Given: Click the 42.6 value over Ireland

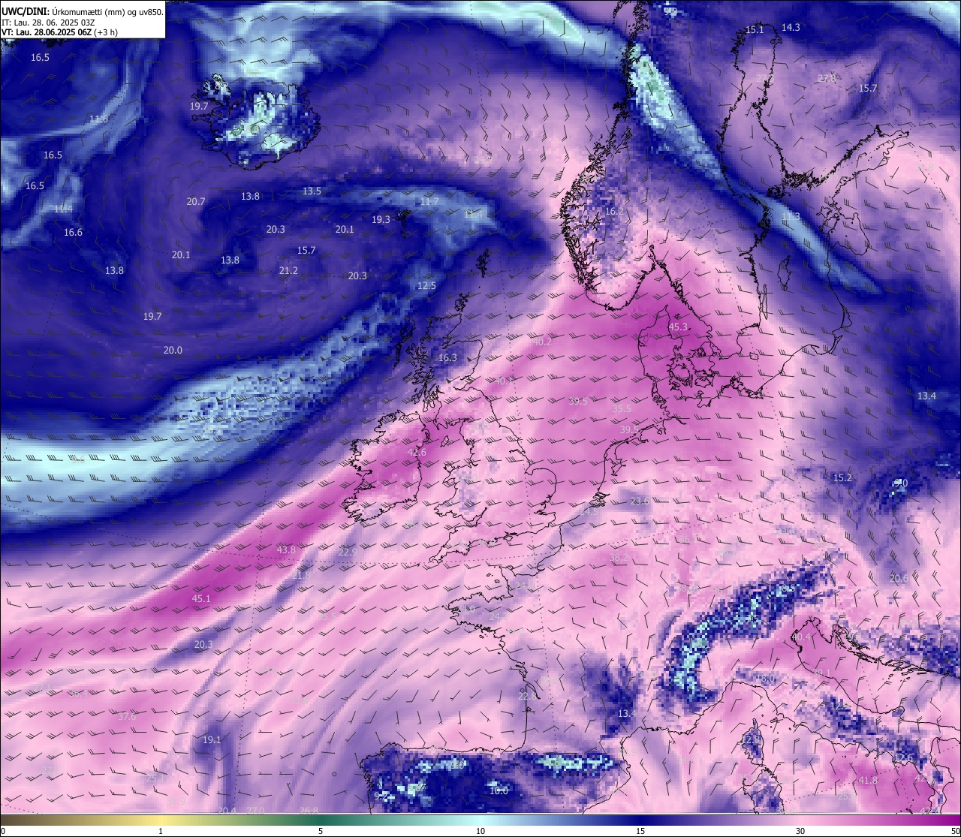Looking at the screenshot, I should (x=417, y=452).
